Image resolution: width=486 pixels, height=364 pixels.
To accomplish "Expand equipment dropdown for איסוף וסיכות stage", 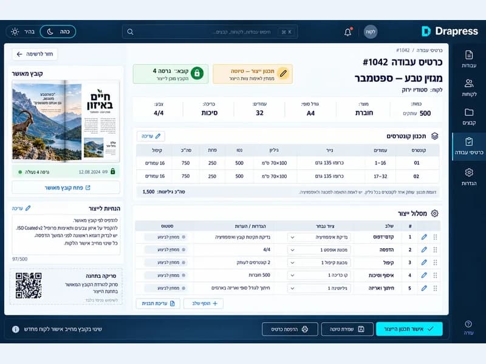I will pos(319,275).
